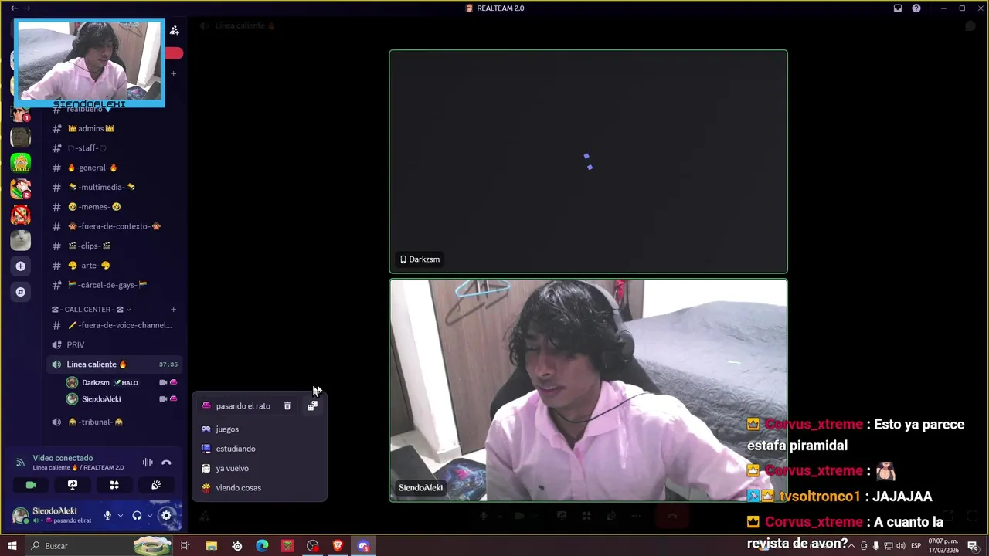Collapse the CALL CENTER category
Viewport: 989px width, 556px height.
coord(91,310)
